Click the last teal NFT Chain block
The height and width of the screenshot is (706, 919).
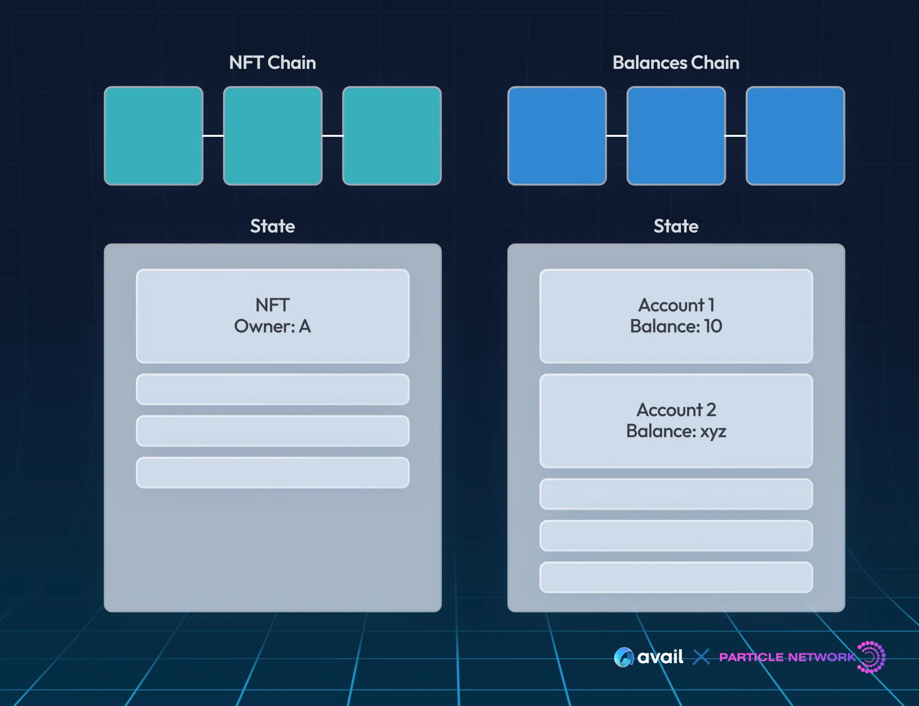(391, 136)
